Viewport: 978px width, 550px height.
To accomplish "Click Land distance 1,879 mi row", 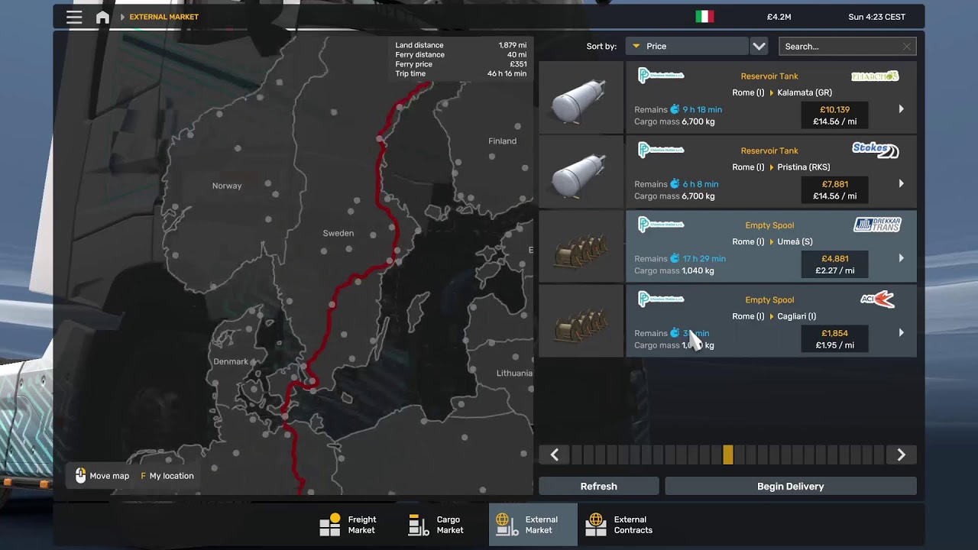I will 461,45.
